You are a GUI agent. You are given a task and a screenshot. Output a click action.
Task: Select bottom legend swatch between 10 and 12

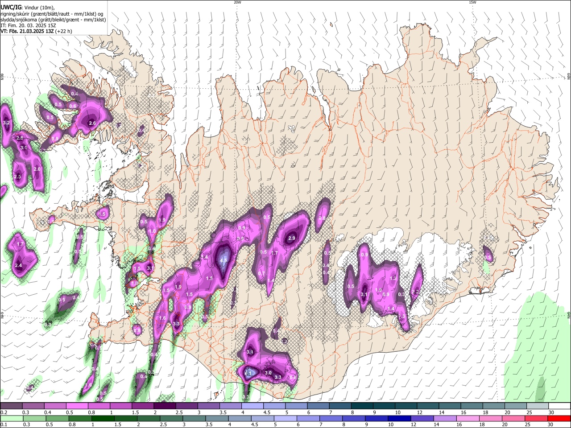(x=399, y=418)
